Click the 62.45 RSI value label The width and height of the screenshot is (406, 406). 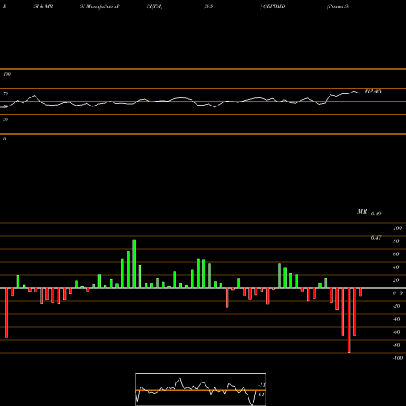pyautogui.click(x=374, y=92)
